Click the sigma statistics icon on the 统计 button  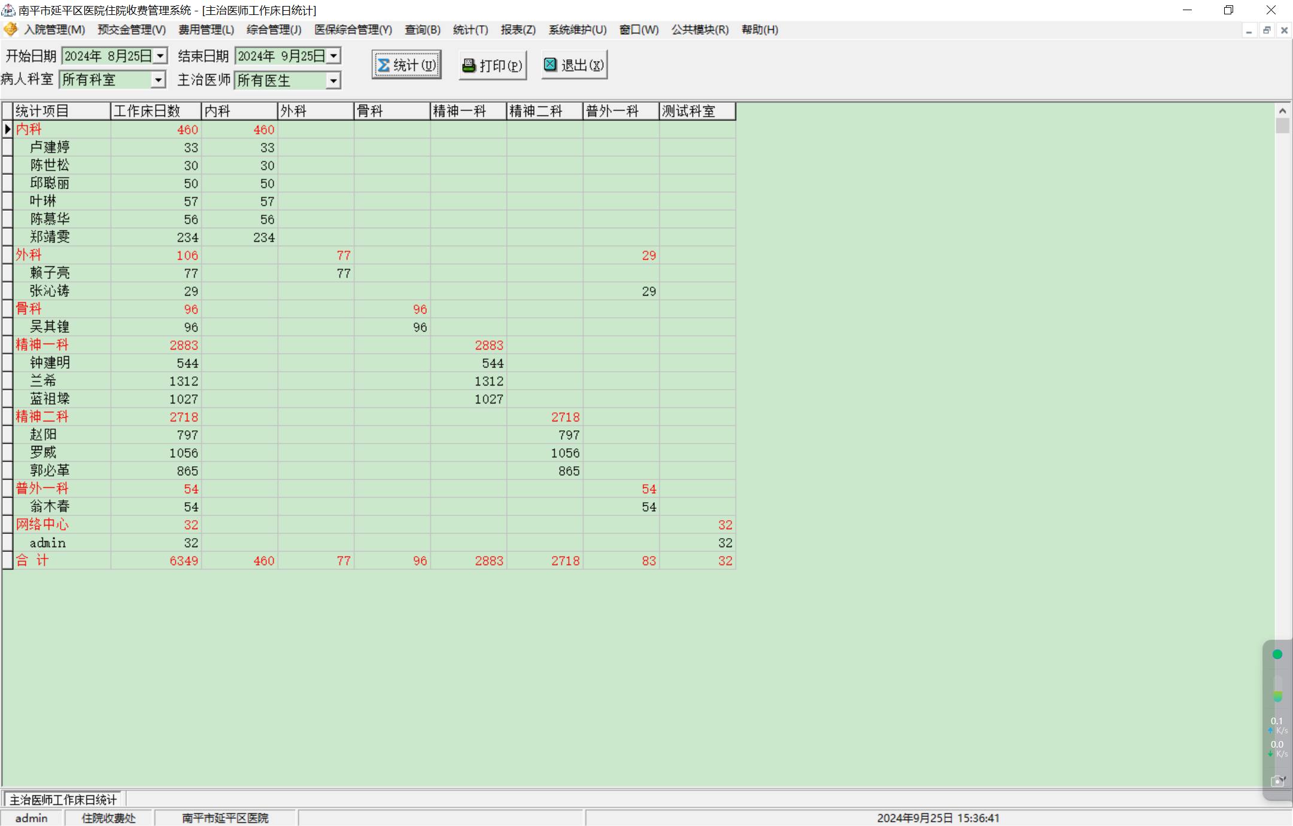click(384, 65)
